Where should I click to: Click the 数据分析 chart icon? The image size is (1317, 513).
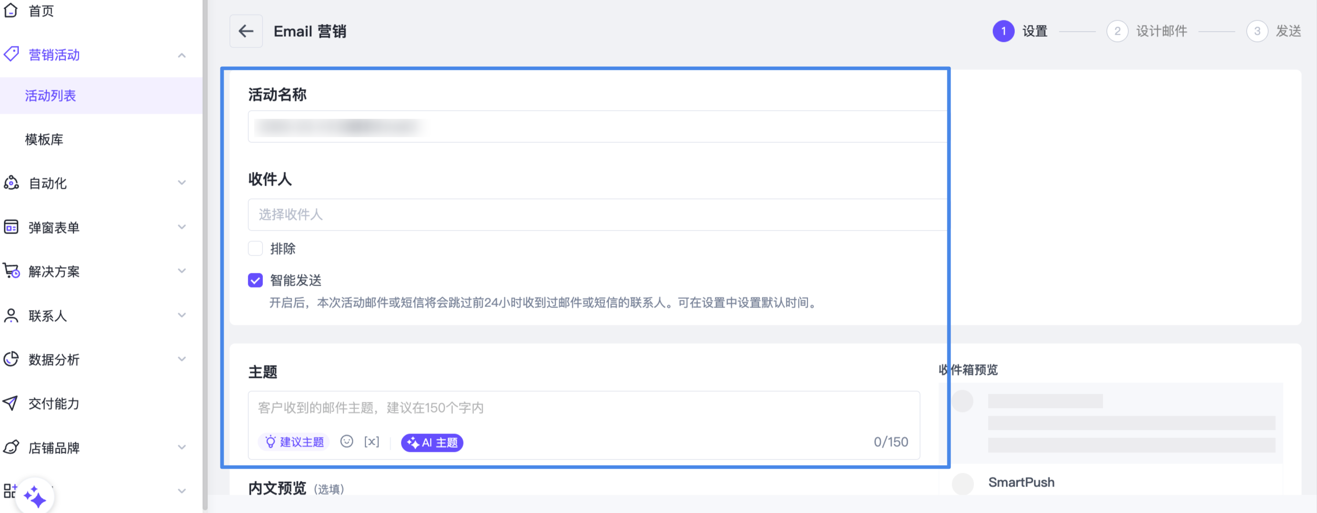click(x=11, y=359)
